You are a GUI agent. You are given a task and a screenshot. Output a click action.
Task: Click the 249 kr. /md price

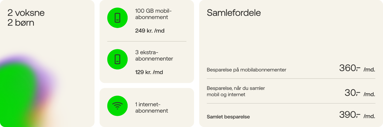pyautogui.click(x=150, y=31)
